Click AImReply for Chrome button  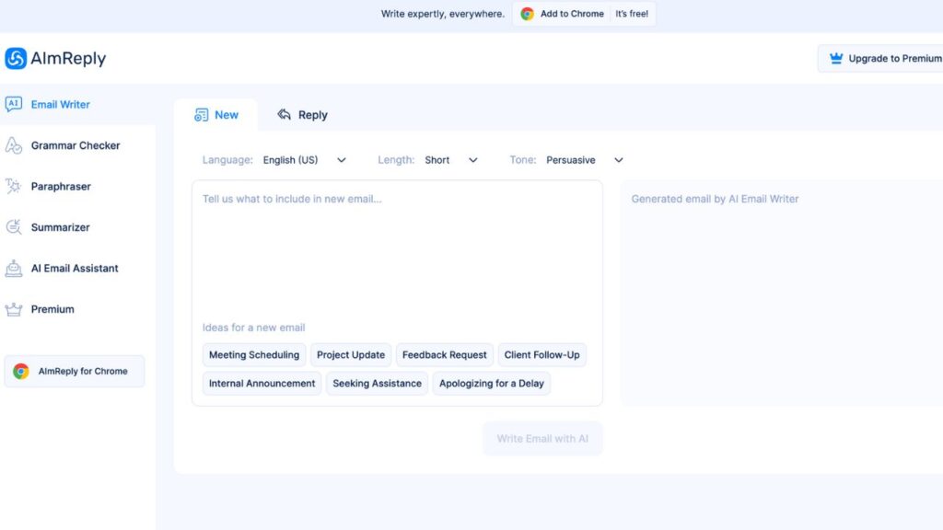pyautogui.click(x=75, y=372)
